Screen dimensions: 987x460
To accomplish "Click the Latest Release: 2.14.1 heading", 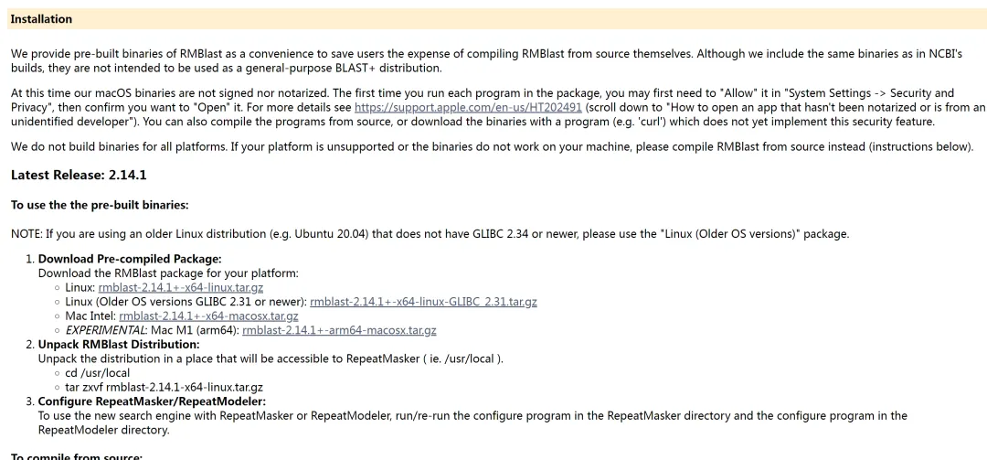I will coord(79,176).
